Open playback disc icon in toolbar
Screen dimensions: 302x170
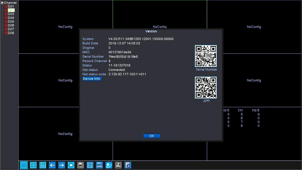128,165
